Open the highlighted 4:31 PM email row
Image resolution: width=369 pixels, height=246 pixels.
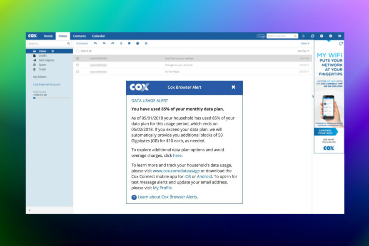pos(192,58)
